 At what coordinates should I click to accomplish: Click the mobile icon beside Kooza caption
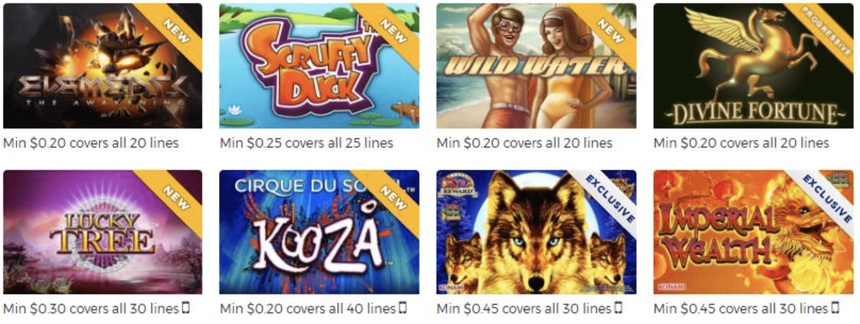(x=403, y=308)
